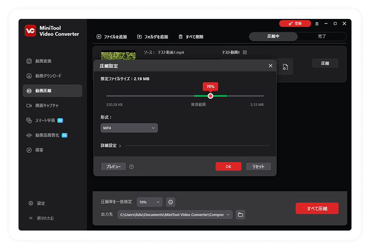This screenshot has width=370, height=249.
Task: Open 設定 at sidebar bottom
Action: coord(37,203)
